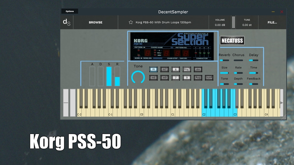The height and width of the screenshot is (165, 294).
Task: Click the Korg Super Section display image
Action: [x=172, y=46]
